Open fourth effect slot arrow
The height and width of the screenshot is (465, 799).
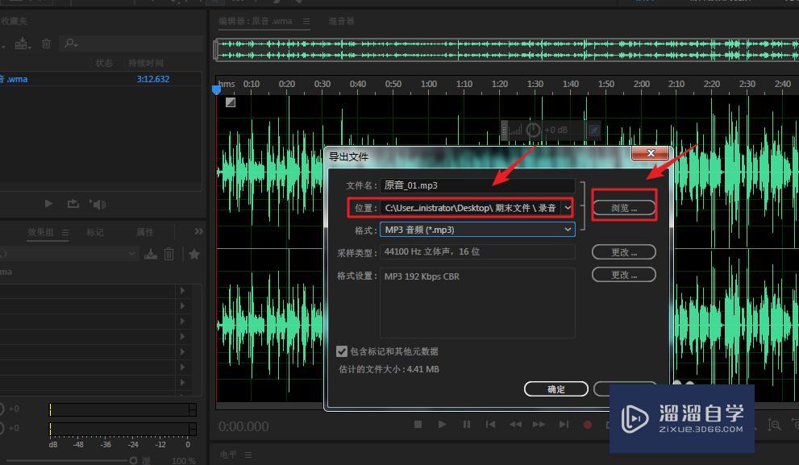pos(182,336)
